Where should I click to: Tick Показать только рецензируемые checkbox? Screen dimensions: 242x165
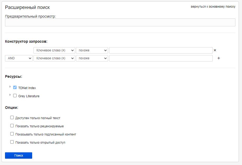(12, 126)
